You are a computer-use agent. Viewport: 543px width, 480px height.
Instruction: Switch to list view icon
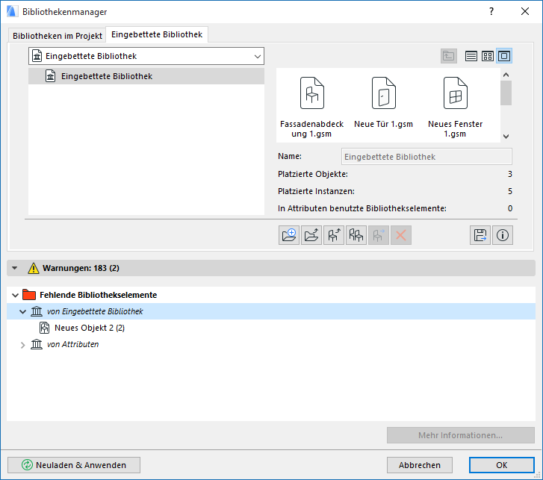471,56
